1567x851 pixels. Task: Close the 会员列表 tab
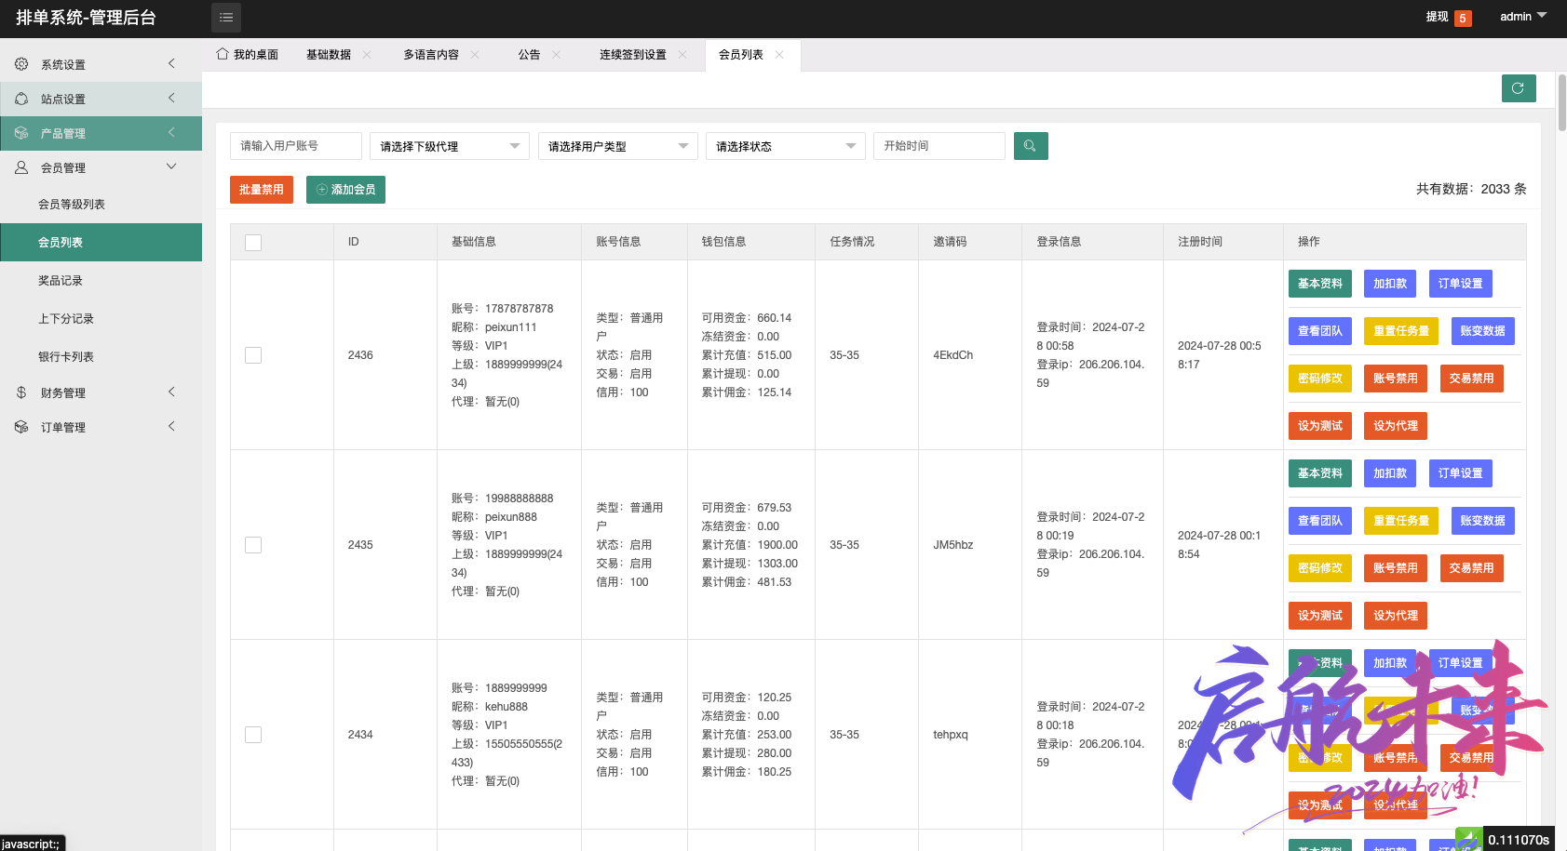click(779, 55)
